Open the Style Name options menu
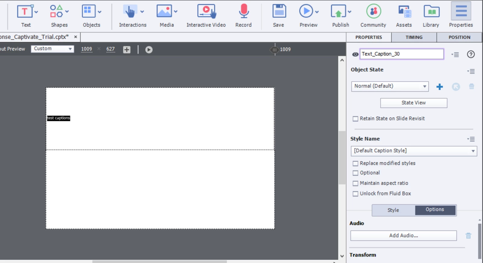 coord(471,139)
